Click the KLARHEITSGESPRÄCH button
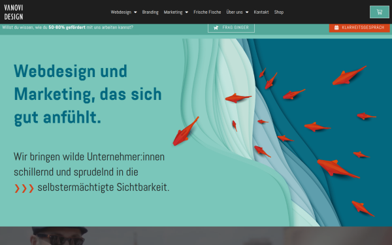 (359, 27)
